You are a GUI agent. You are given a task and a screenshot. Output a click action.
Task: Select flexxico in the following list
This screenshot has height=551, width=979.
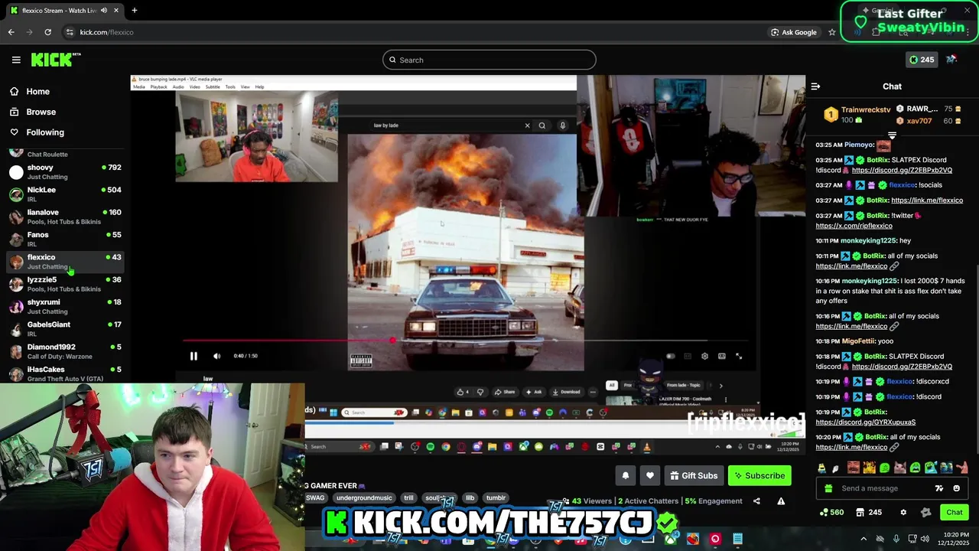65,261
